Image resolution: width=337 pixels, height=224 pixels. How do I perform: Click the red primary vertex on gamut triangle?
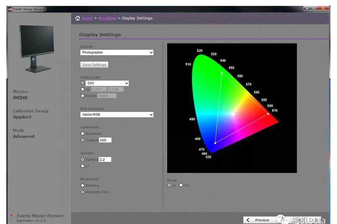(268, 114)
